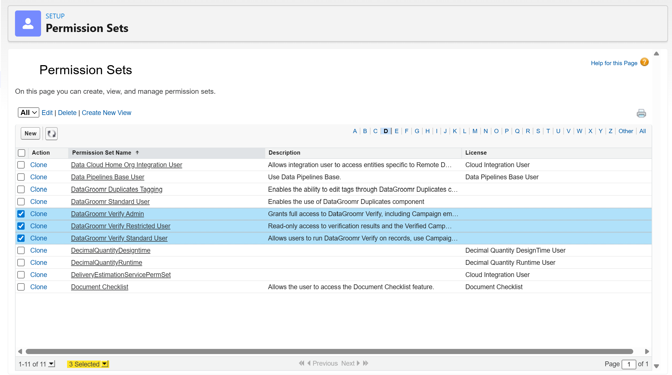The width and height of the screenshot is (672, 375).
Task: Refresh the permission sets list
Action: tap(52, 133)
